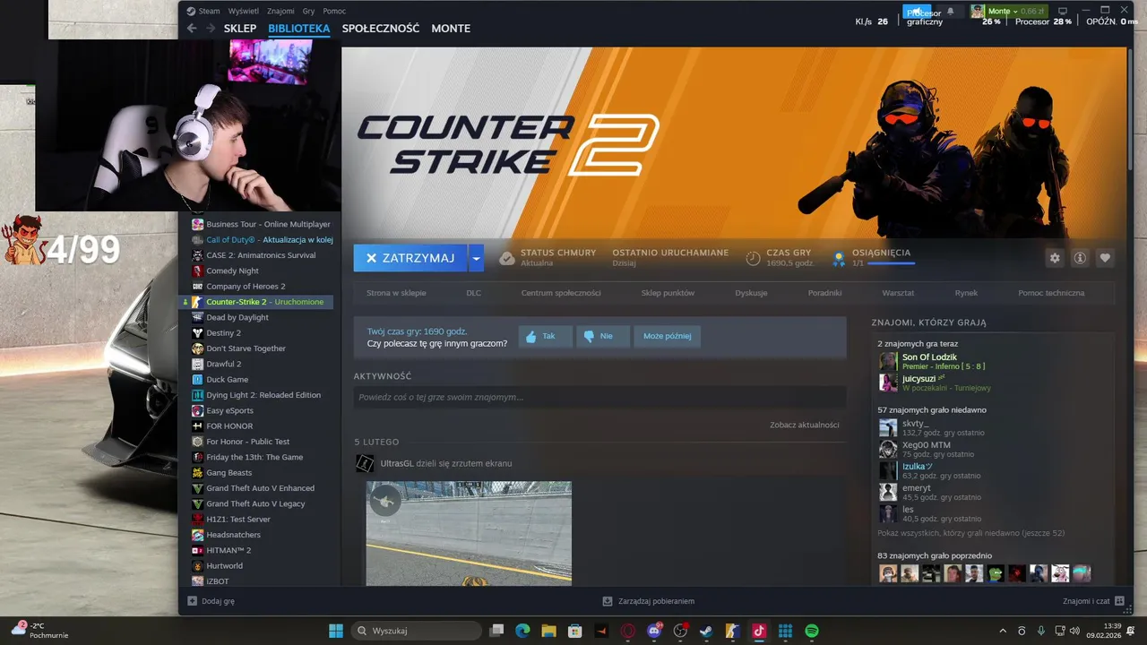Switch to the SKLEP tab
The width and height of the screenshot is (1147, 645).
point(240,29)
